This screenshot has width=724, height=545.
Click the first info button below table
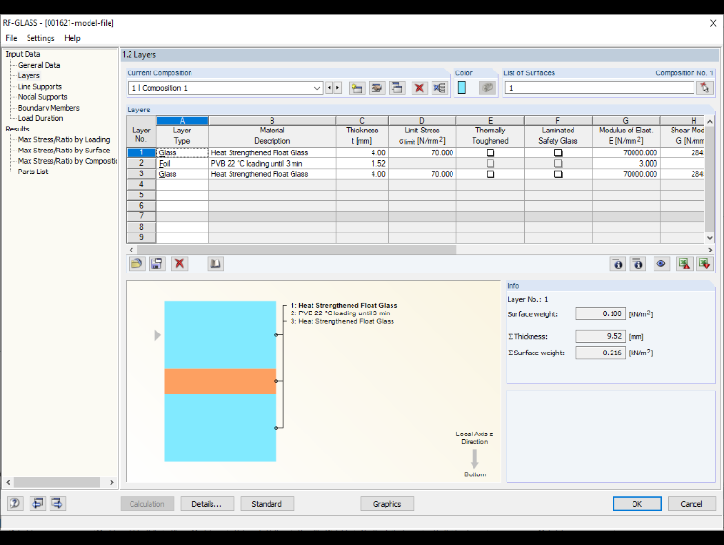[x=618, y=264]
